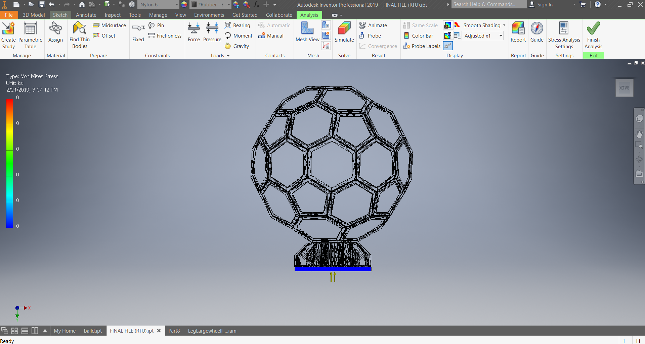Open the File menu
The height and width of the screenshot is (344, 645).
pyautogui.click(x=9, y=15)
